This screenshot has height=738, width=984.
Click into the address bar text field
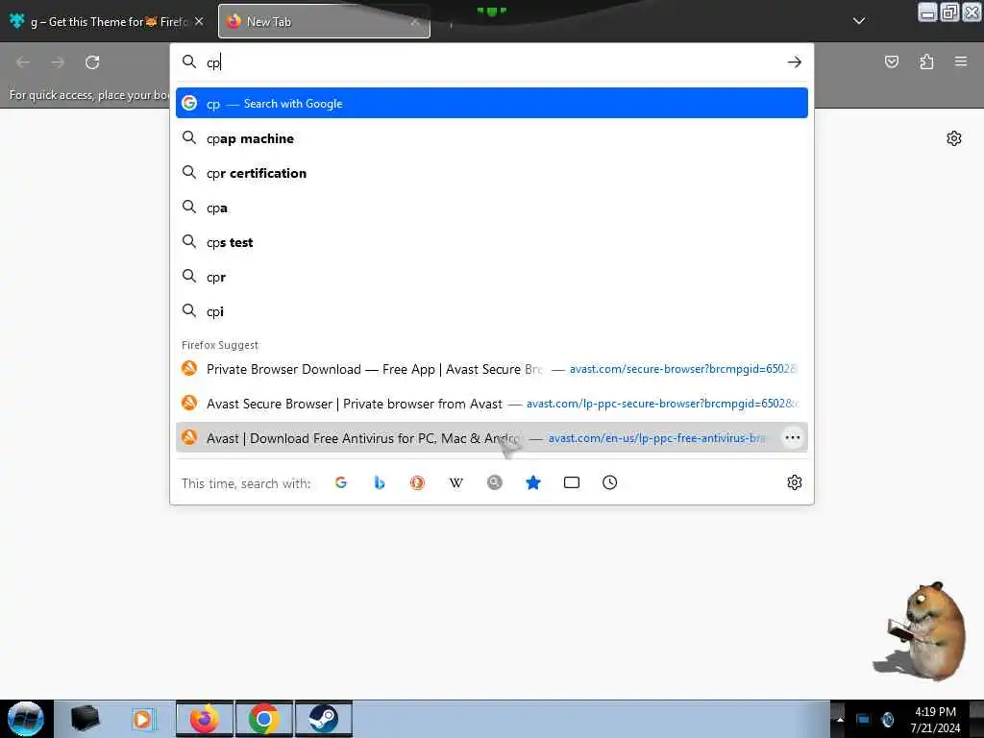point(493,62)
